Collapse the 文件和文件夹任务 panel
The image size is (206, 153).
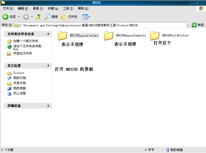click(x=48, y=34)
